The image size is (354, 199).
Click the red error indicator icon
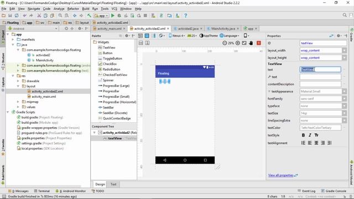coord(259,43)
